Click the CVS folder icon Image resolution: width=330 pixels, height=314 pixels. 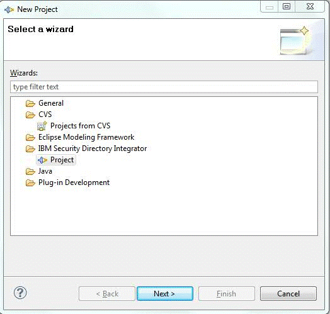[x=30, y=115]
